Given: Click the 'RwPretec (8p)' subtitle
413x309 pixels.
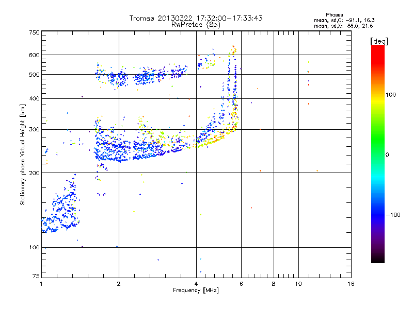Looking at the screenshot, I should [196, 25].
